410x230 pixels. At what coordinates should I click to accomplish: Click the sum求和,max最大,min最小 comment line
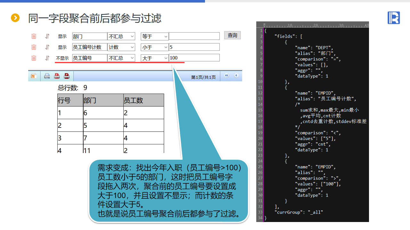(x=329, y=110)
